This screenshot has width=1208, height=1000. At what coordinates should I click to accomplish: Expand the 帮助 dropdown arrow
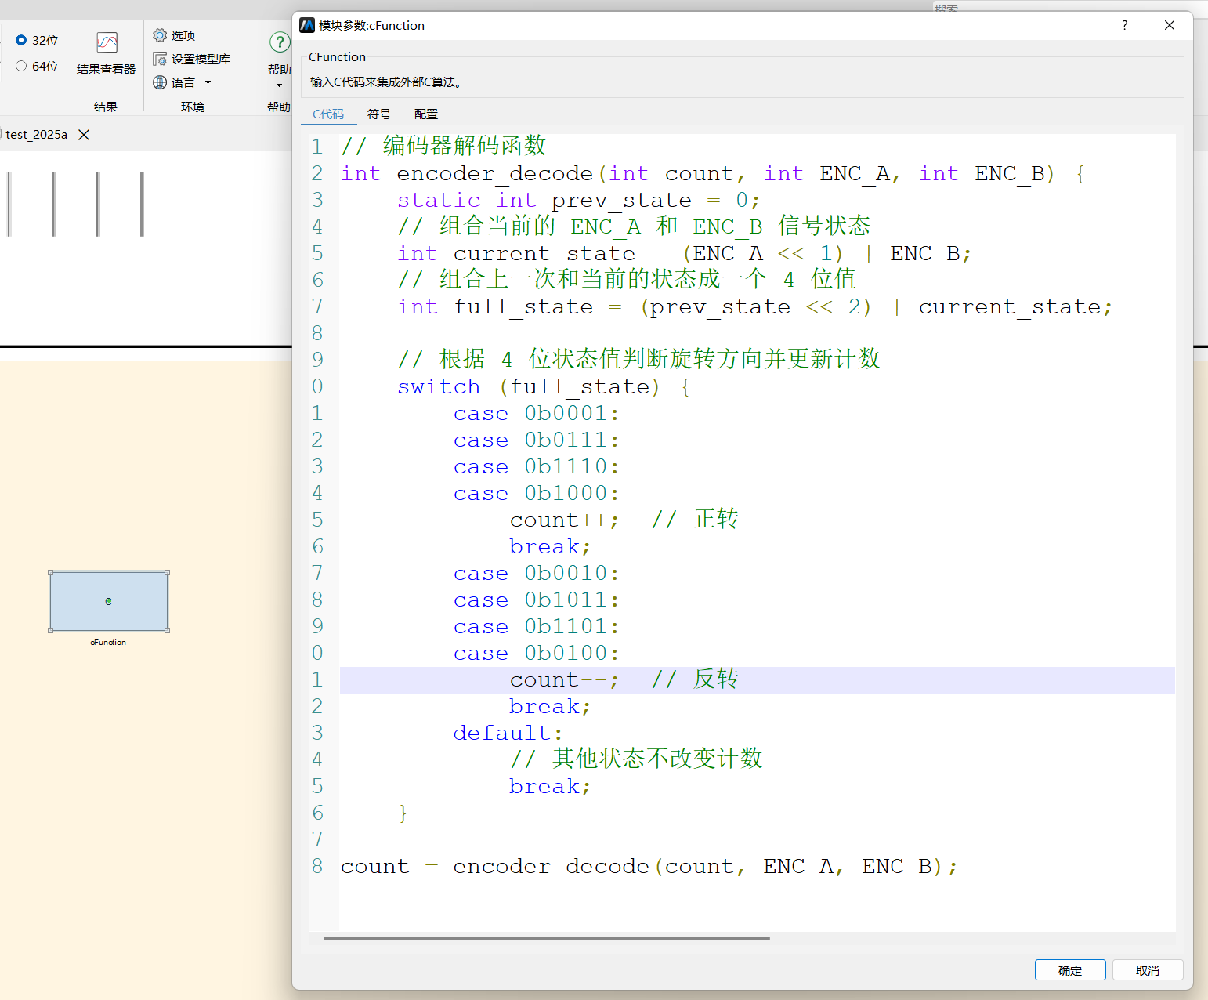(x=279, y=85)
